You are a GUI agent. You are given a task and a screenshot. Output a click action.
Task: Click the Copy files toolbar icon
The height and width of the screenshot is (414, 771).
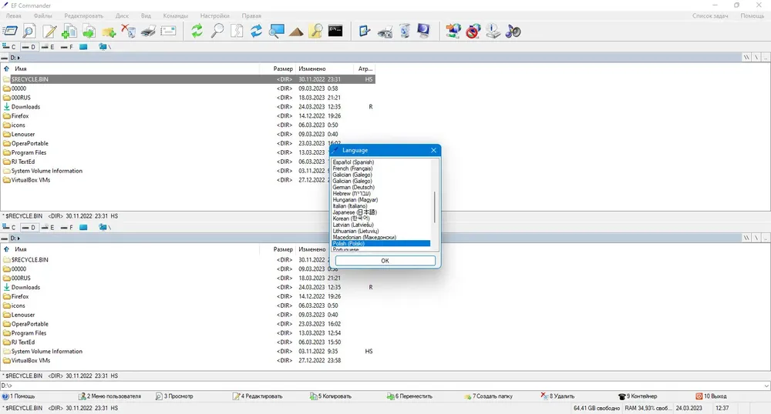tap(69, 32)
